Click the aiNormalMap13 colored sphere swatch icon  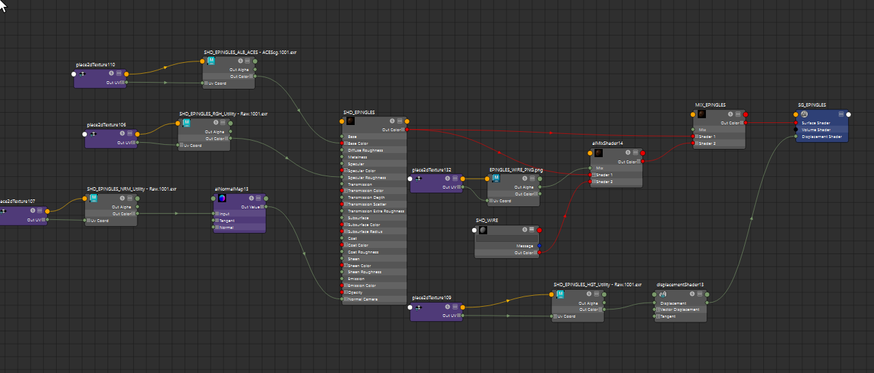pyautogui.click(x=221, y=198)
